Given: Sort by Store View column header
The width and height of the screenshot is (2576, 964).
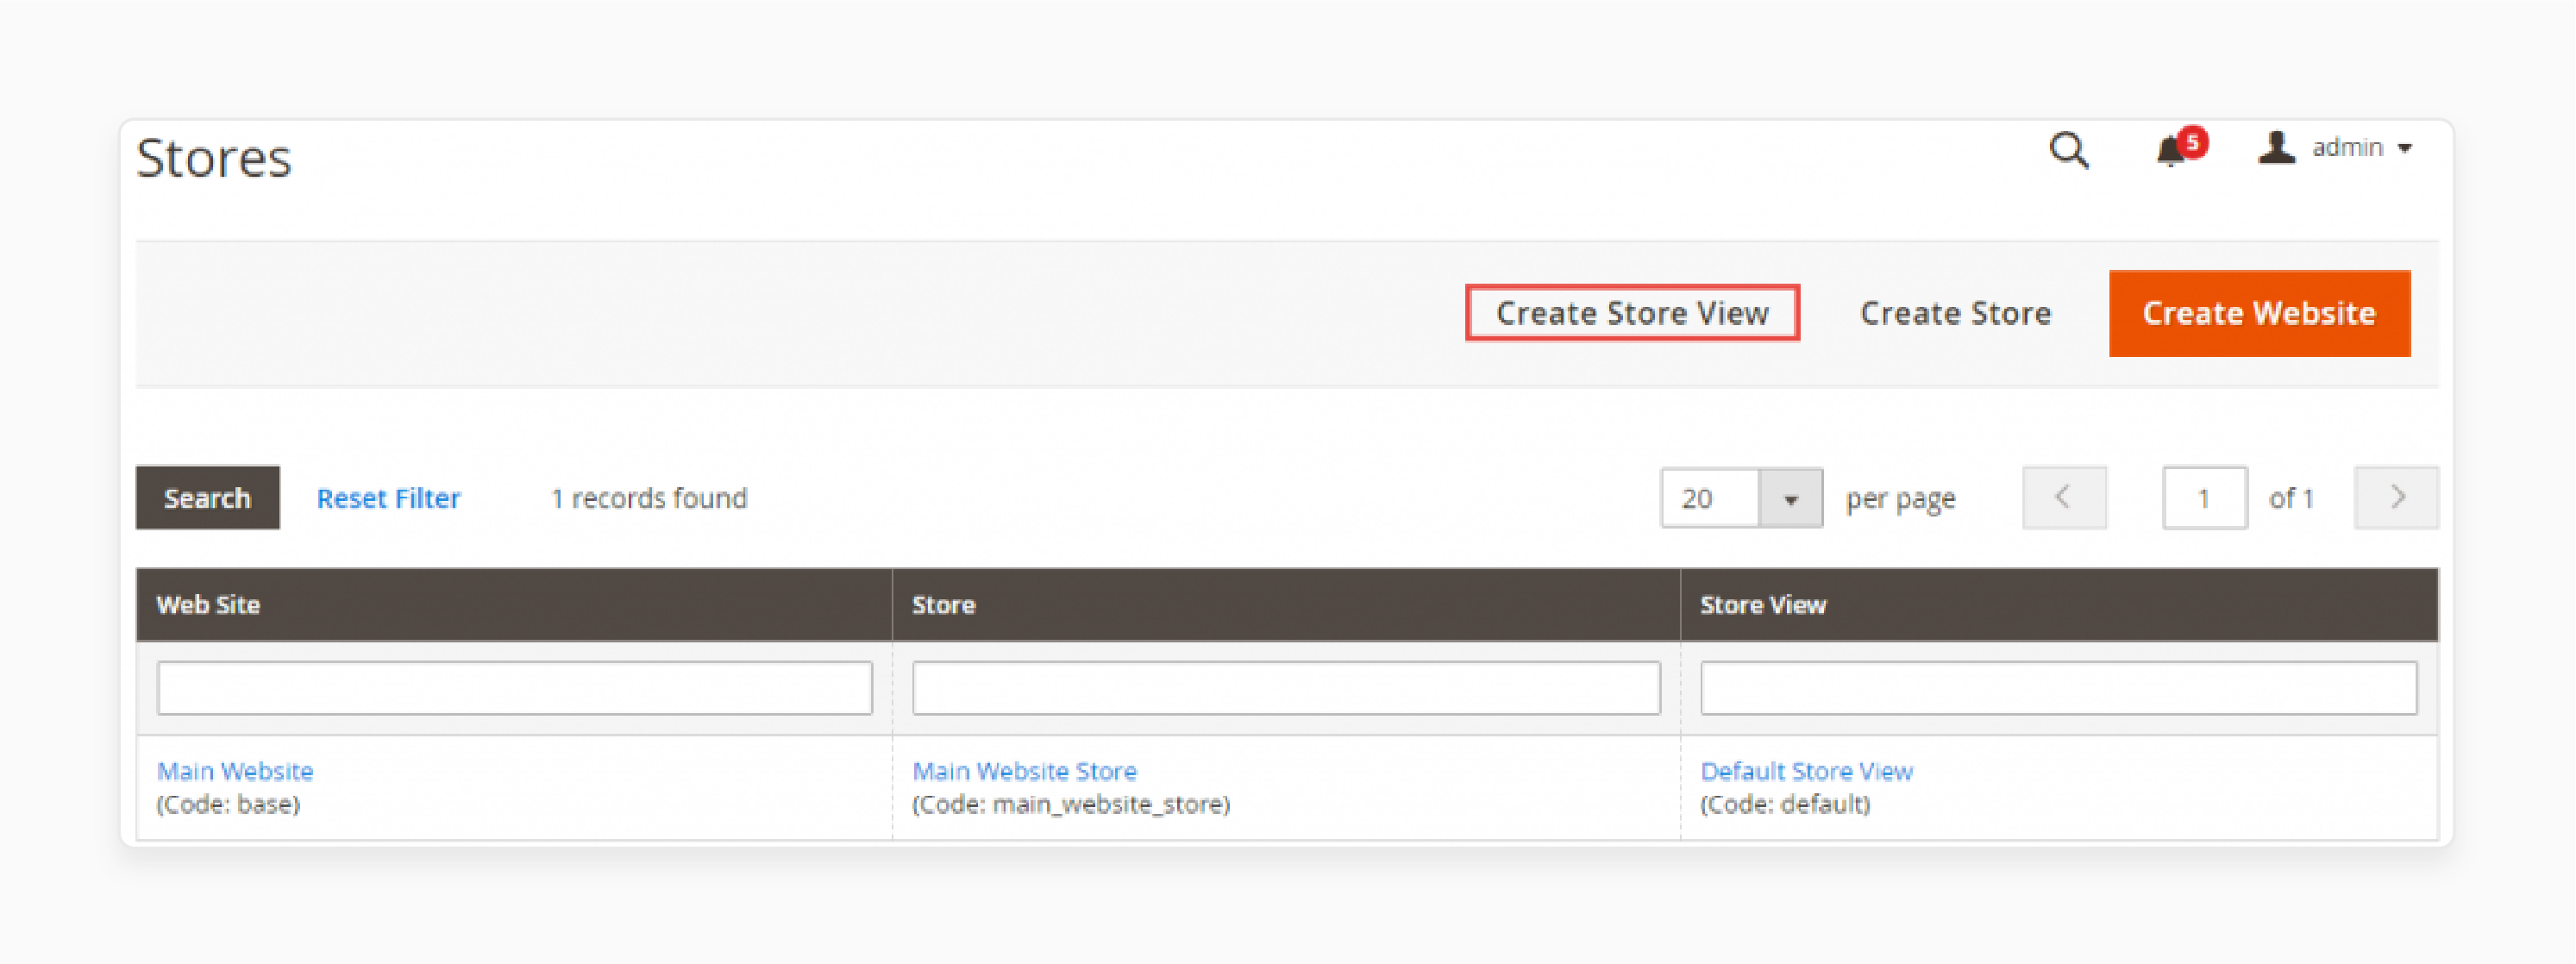Looking at the screenshot, I should click(2059, 605).
